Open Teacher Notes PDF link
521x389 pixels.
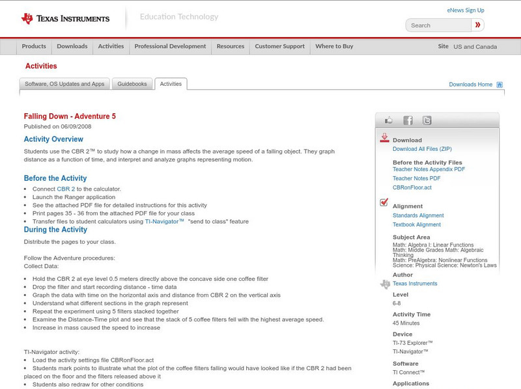pyautogui.click(x=416, y=178)
